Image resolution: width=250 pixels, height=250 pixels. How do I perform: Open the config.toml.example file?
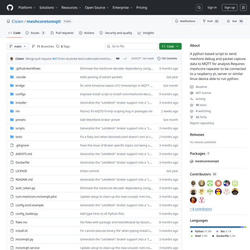pyautogui.click(x=30, y=205)
